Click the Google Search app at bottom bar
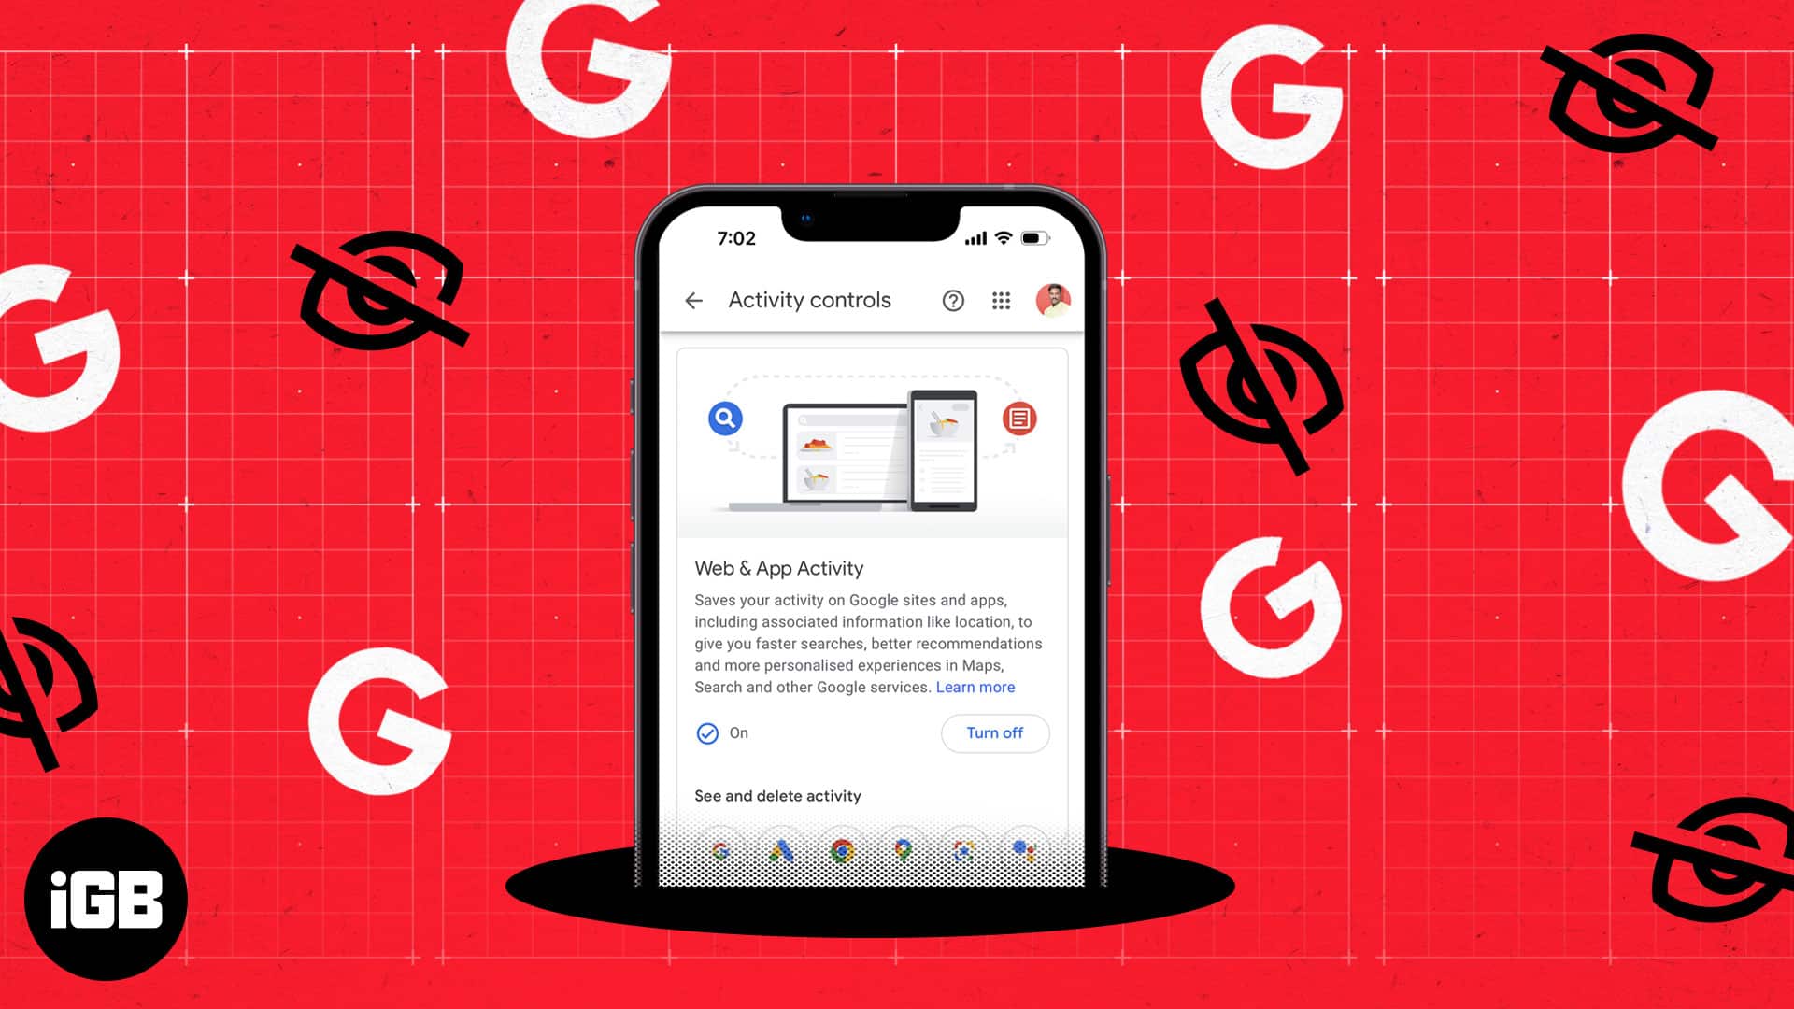This screenshot has height=1009, width=1794. [x=720, y=851]
